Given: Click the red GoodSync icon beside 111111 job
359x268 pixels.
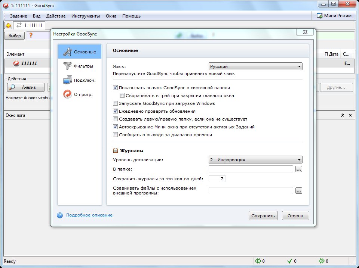Looking at the screenshot, I should pyautogui.click(x=16, y=63).
